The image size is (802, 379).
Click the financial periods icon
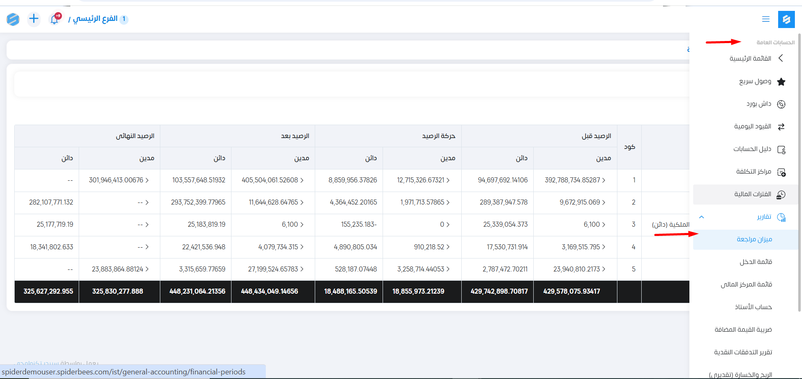pyautogui.click(x=781, y=195)
